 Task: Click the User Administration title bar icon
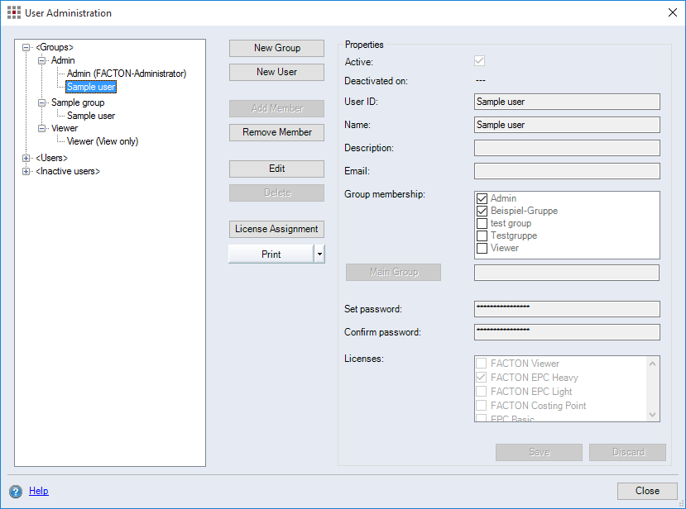(14, 13)
